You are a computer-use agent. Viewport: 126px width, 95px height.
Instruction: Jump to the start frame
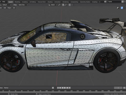coord(58,88)
